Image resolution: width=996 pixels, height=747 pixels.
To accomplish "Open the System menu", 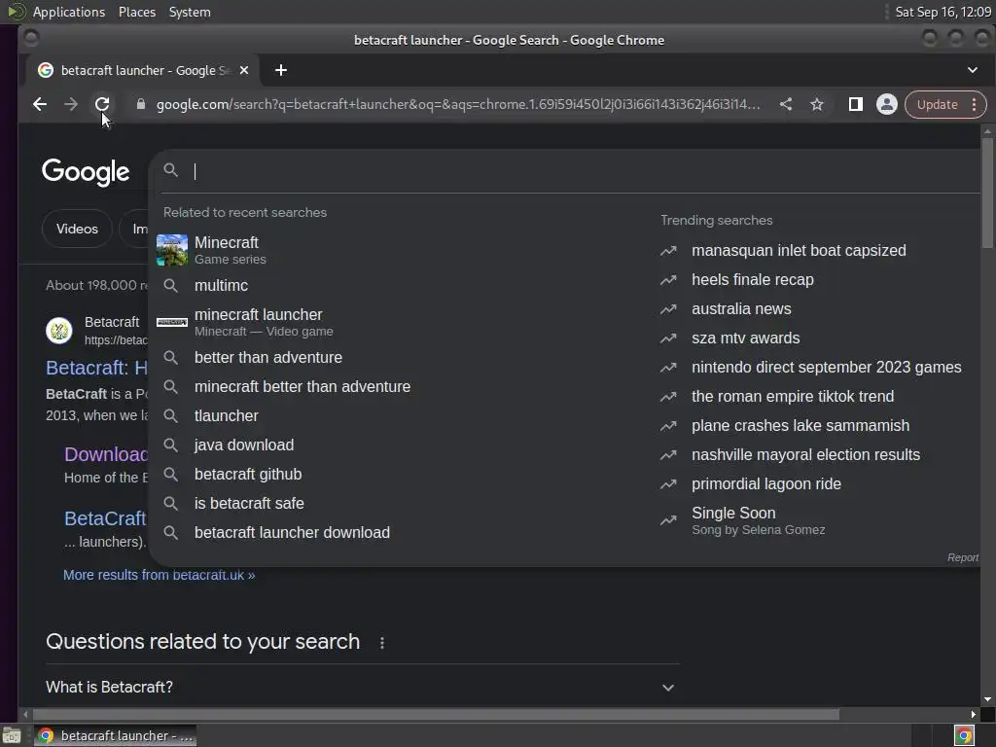I will (x=190, y=12).
